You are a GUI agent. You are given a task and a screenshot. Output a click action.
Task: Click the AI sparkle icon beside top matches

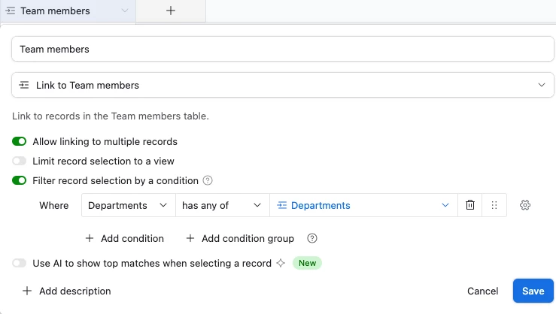[281, 263]
